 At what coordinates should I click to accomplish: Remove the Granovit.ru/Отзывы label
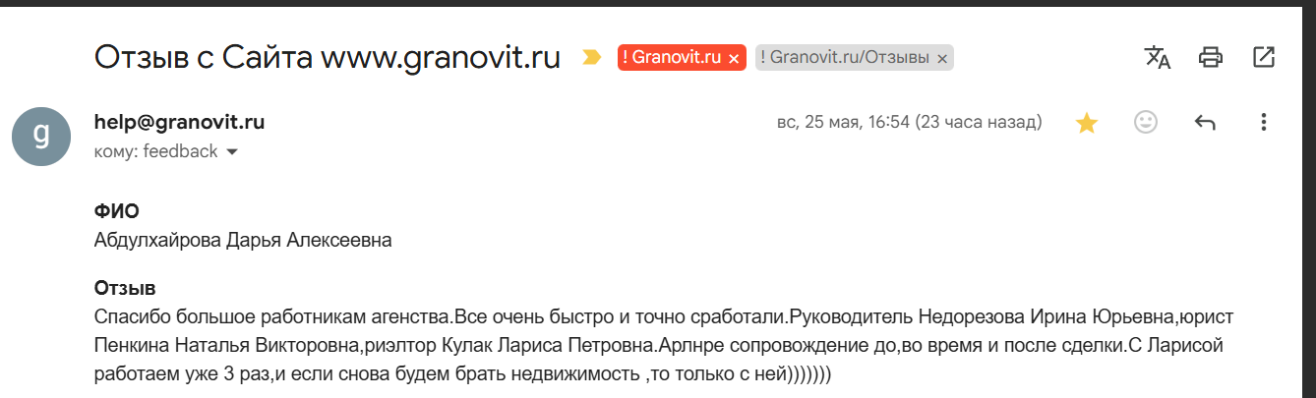point(942,58)
